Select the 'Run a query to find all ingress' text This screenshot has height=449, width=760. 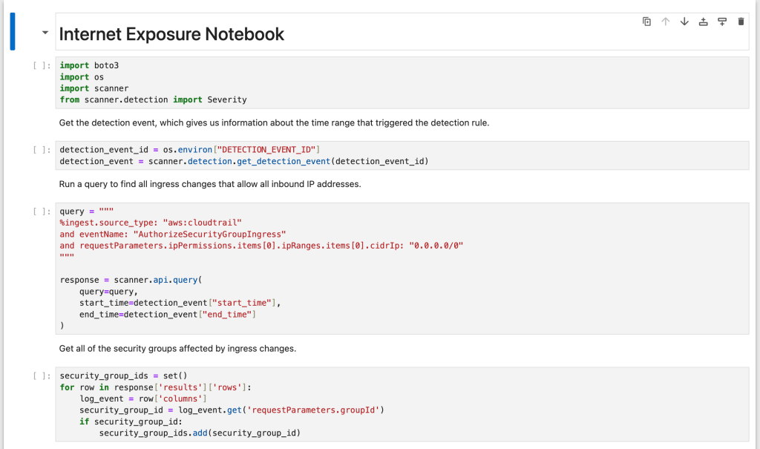[x=210, y=184]
